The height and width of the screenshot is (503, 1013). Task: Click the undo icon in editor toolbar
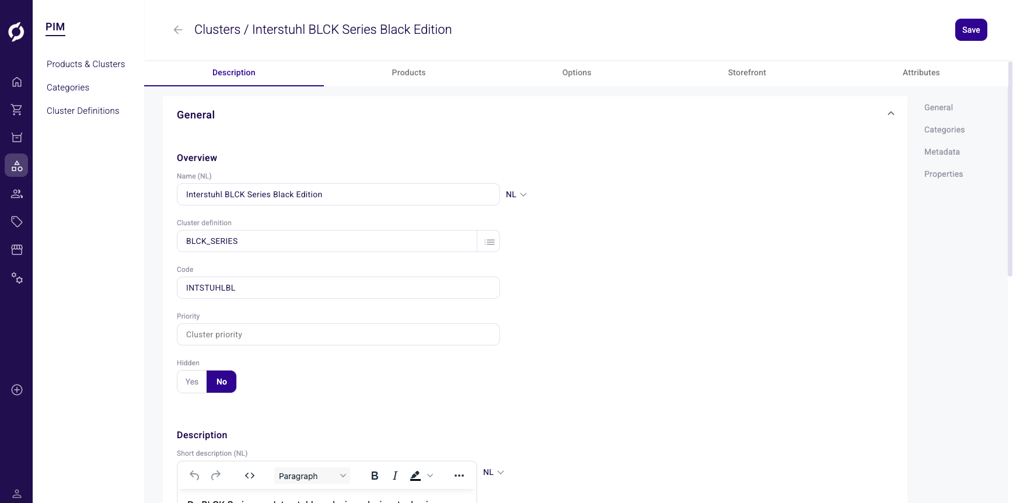(x=195, y=476)
